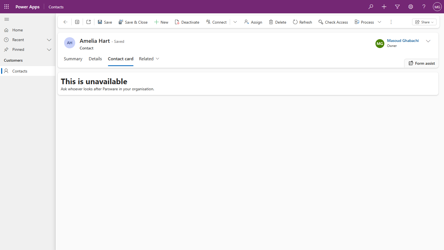Image resolution: width=444 pixels, height=250 pixels.
Task: Open the MG account avatar in header
Action: [x=437, y=7]
